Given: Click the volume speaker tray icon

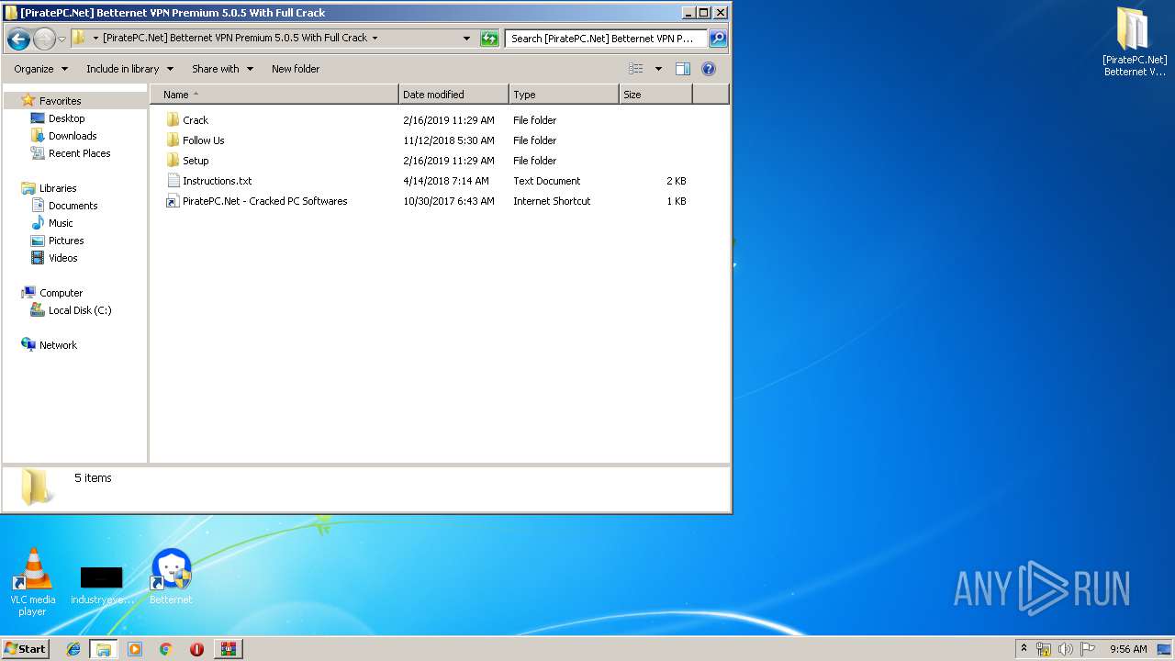Looking at the screenshot, I should point(1066,649).
